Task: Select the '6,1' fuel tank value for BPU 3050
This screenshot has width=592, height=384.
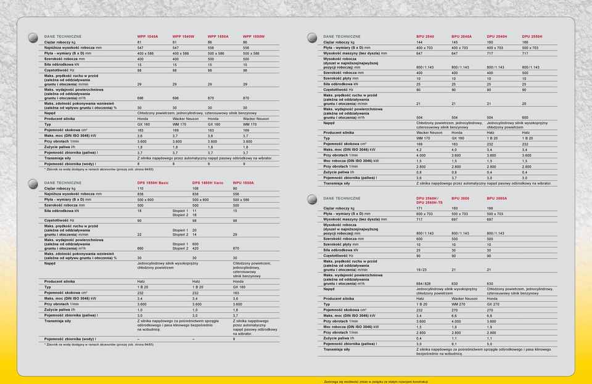Action: tap(454, 344)
